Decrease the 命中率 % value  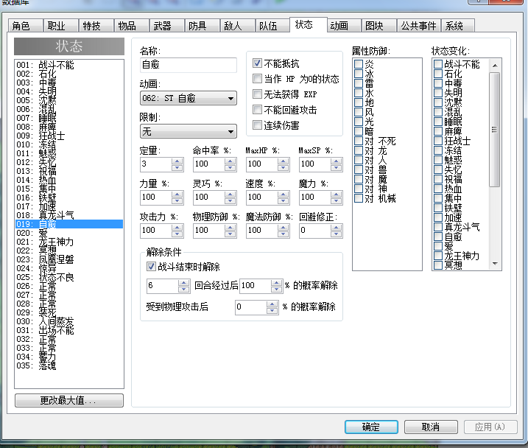pyautogui.click(x=230, y=168)
